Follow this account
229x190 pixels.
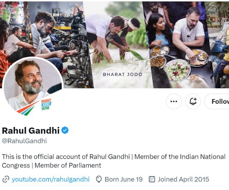point(218,101)
